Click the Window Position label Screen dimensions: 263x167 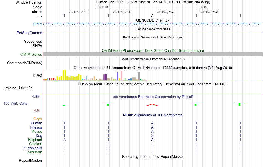coord(29,2)
